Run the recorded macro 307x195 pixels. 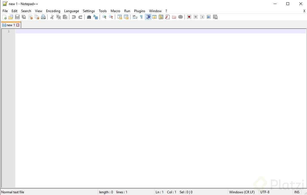tap(202, 17)
